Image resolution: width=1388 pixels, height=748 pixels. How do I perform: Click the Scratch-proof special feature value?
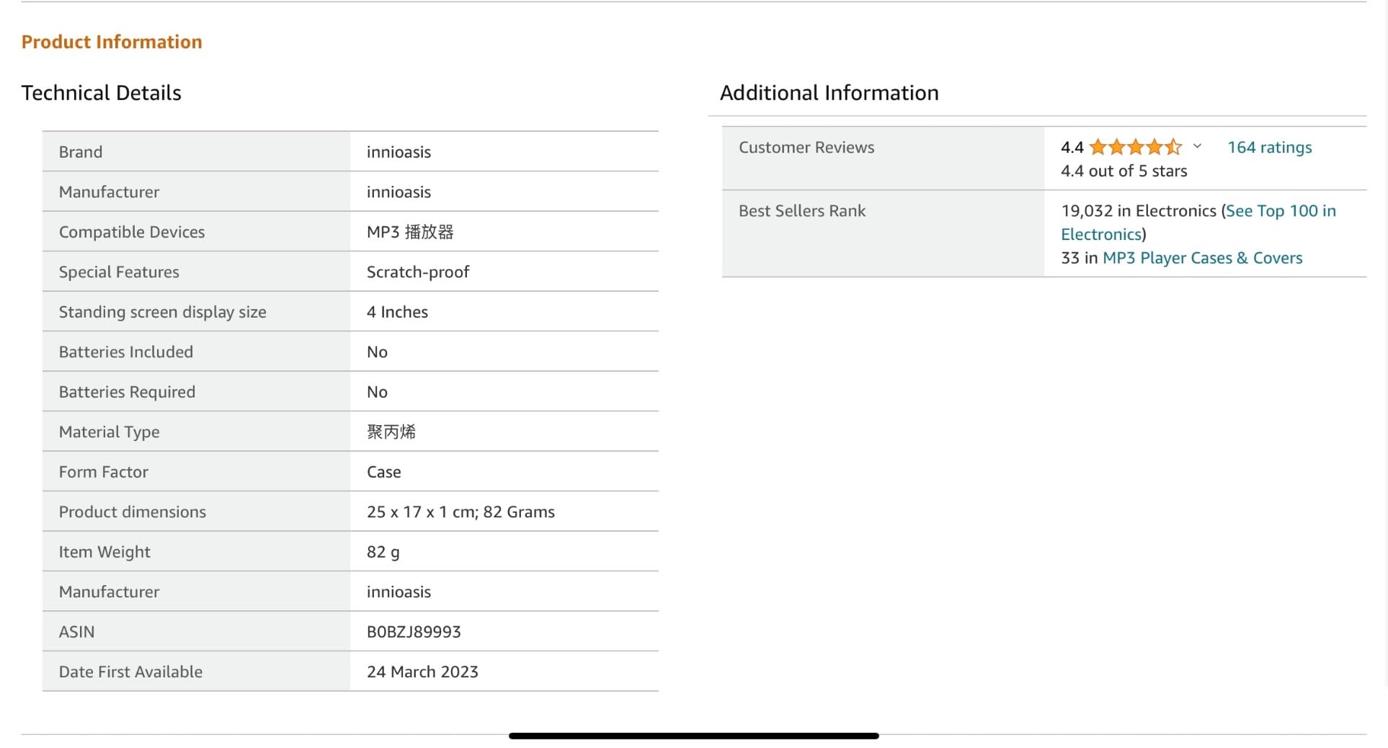418,272
